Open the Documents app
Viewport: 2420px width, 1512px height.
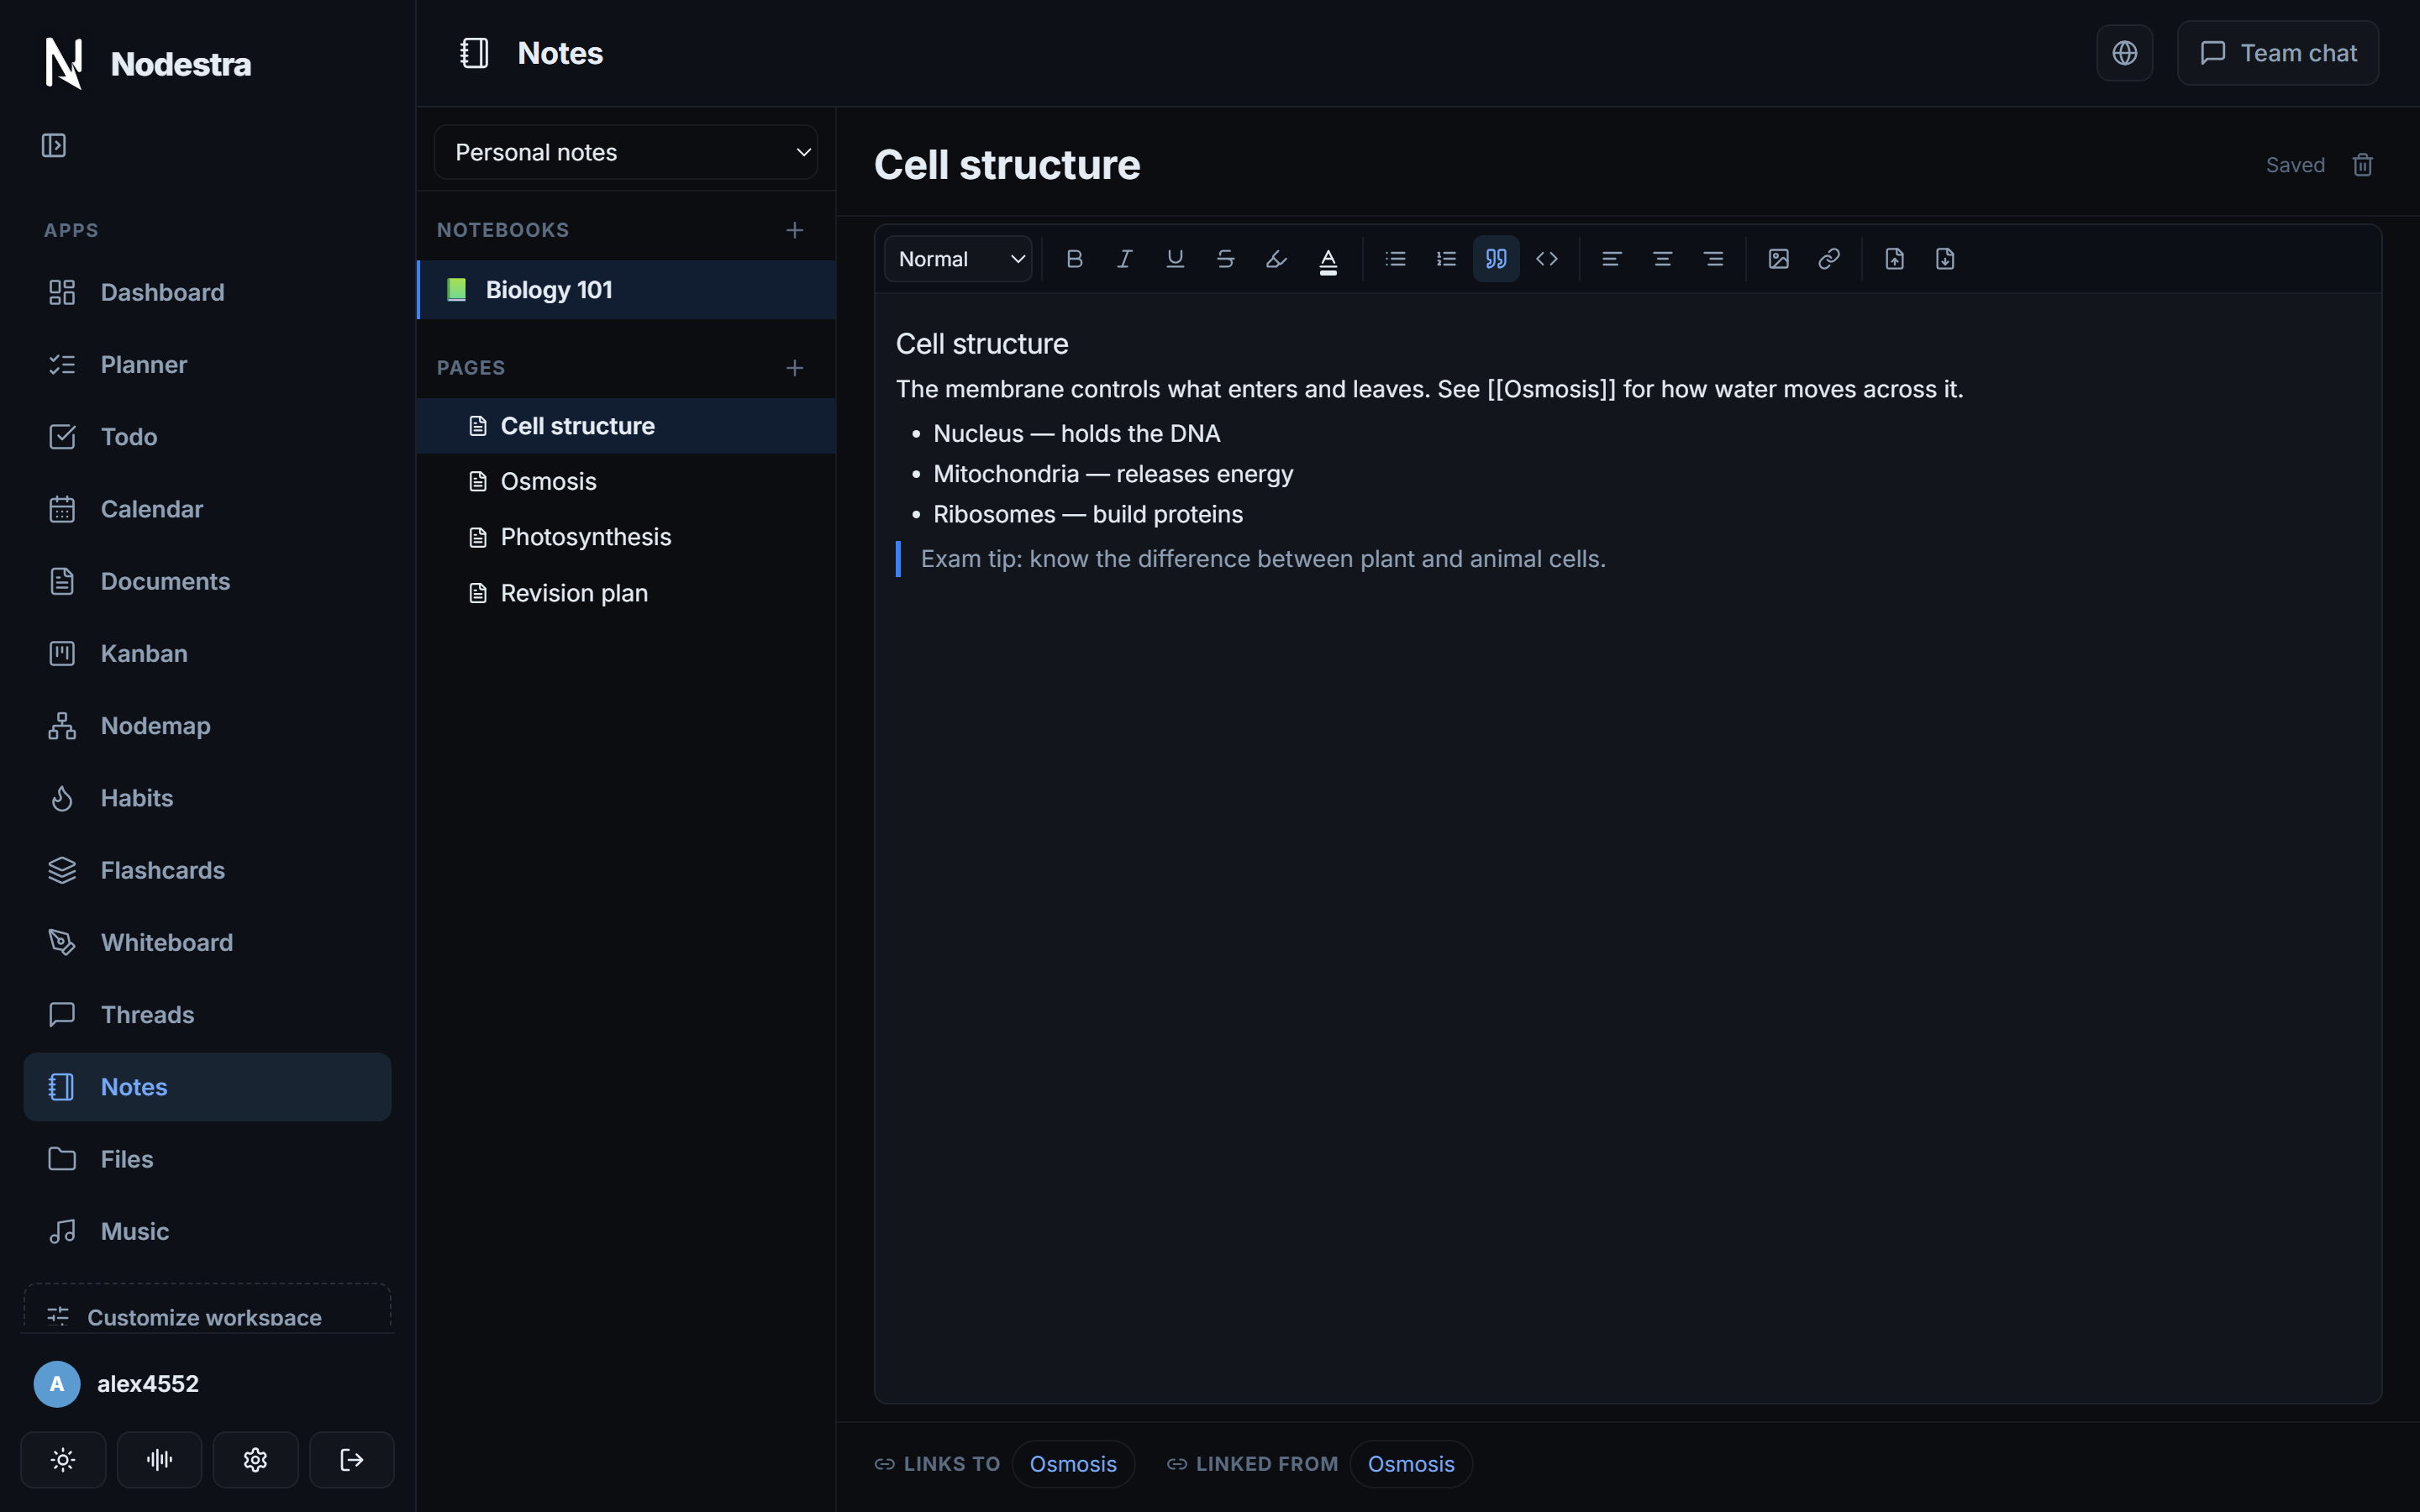click(x=207, y=581)
